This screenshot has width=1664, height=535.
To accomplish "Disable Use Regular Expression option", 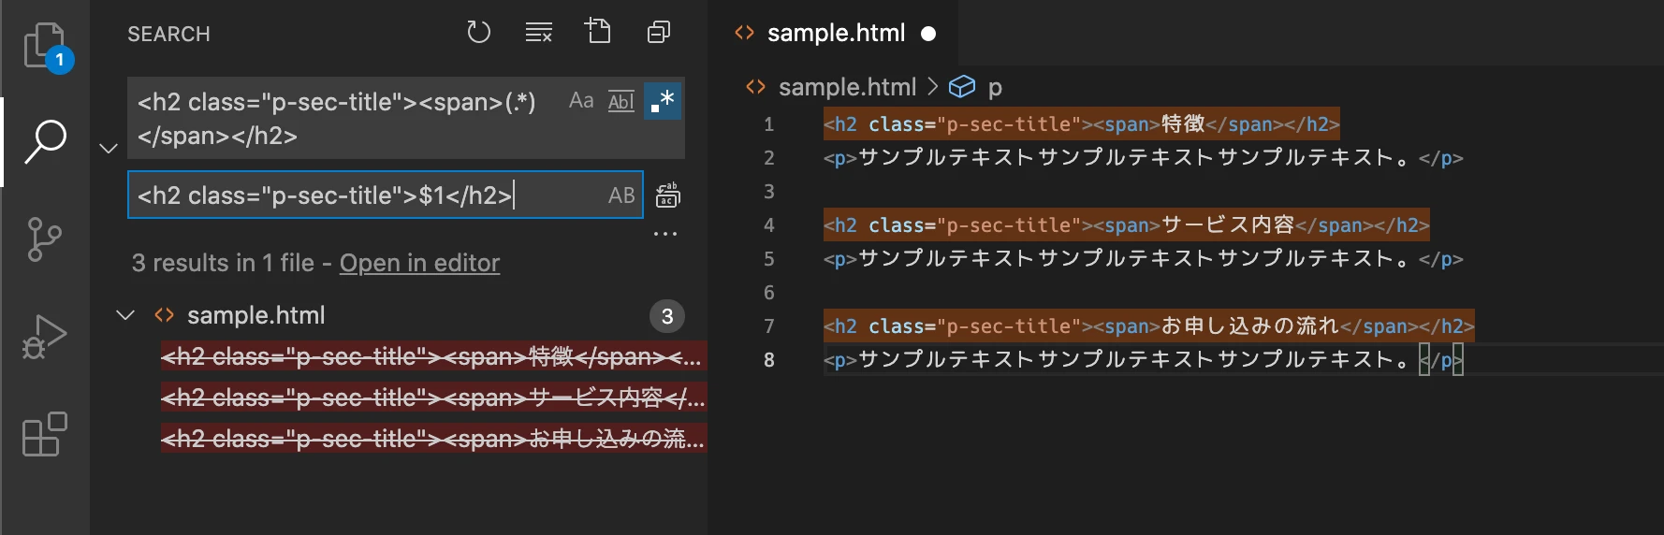I will (x=663, y=100).
